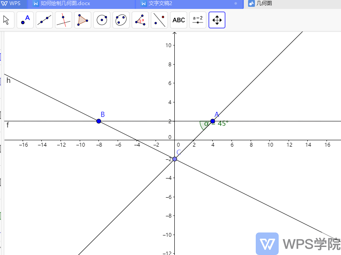341x255 pixels.
Task: Select the Angle measurement tool
Action: [x=140, y=20]
